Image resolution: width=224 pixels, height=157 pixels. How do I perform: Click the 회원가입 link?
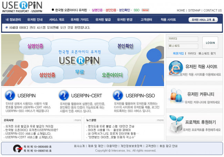[x=178, y=53]
